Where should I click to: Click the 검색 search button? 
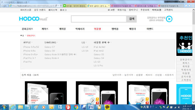(131, 19)
